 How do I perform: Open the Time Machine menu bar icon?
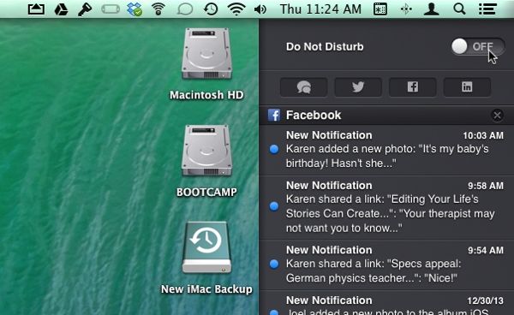pos(210,9)
